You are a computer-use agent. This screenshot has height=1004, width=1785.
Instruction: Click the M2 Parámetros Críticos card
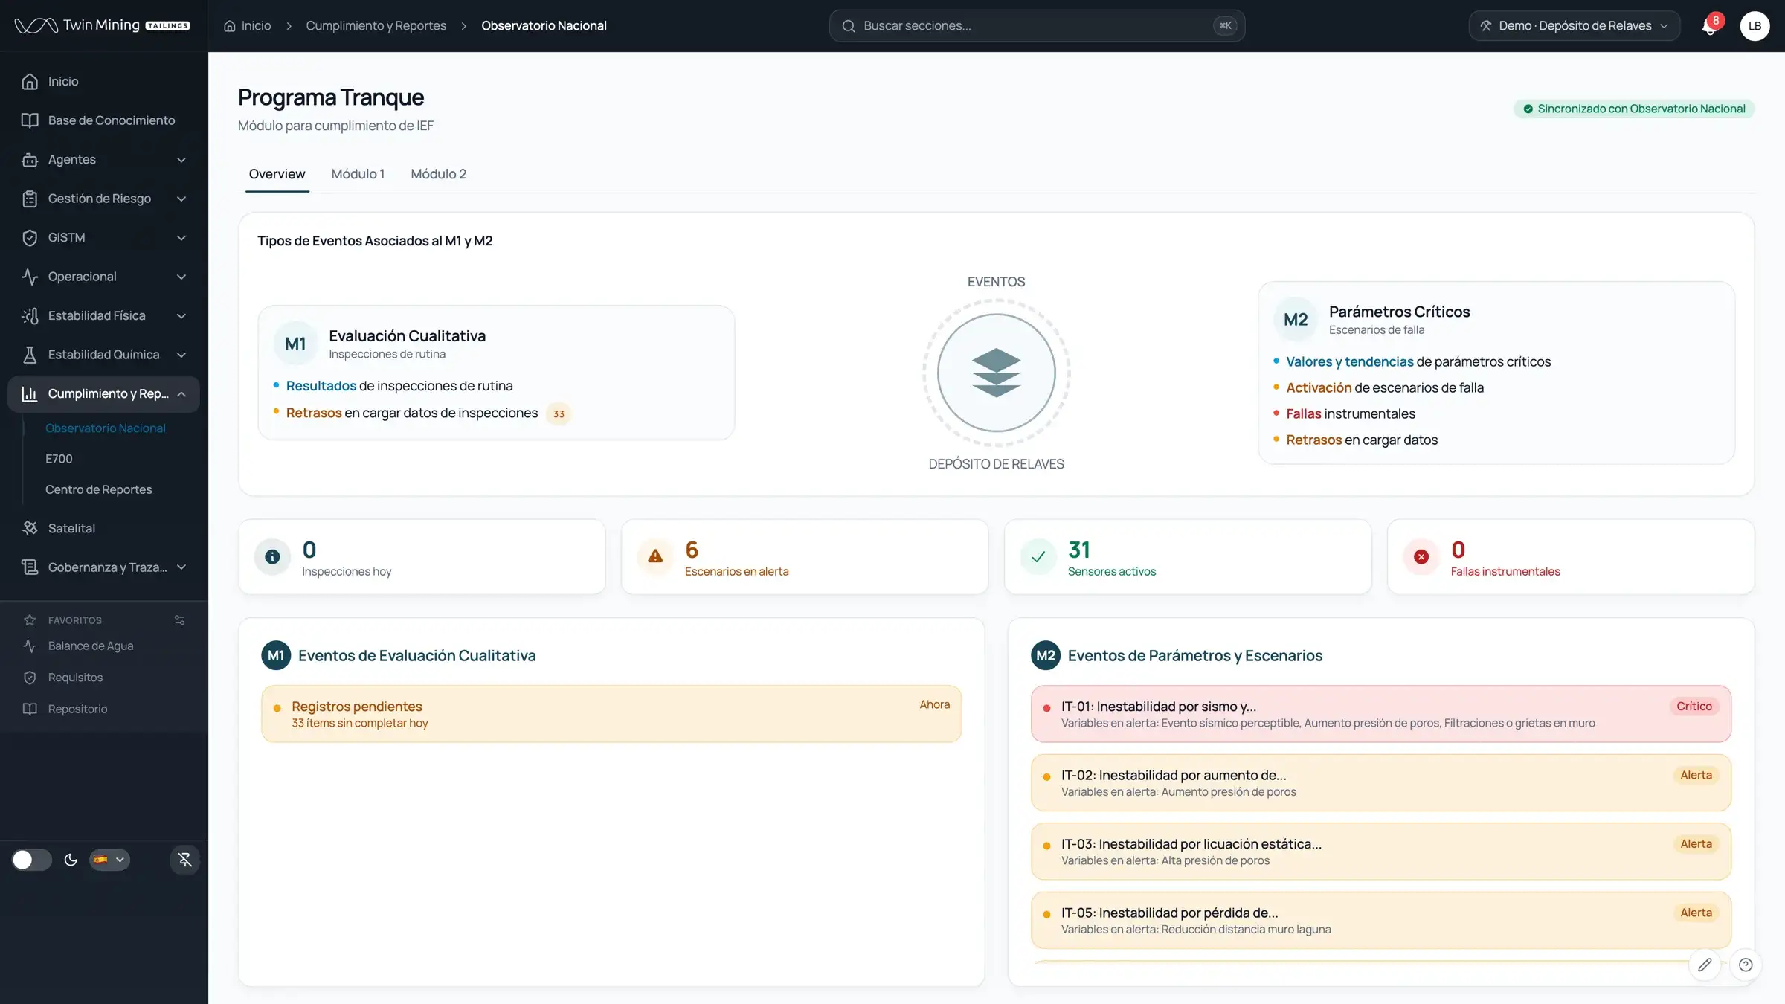click(1496, 373)
